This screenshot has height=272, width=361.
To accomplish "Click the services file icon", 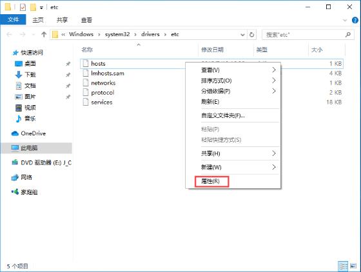I will pyautogui.click(x=86, y=102).
